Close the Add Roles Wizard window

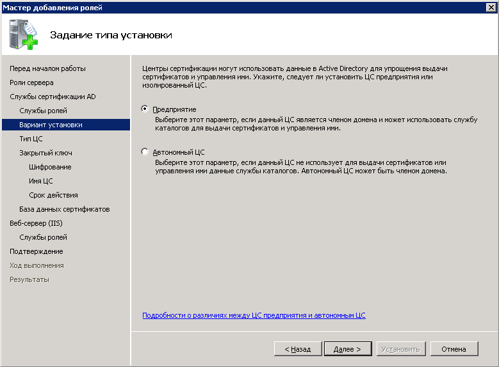pos(491,7)
